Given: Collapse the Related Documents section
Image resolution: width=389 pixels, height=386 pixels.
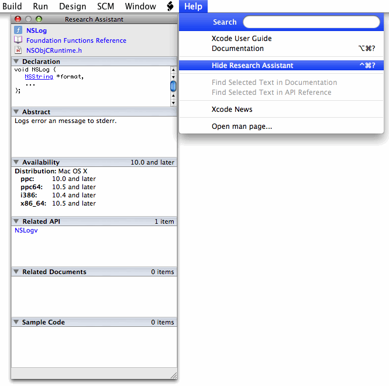Looking at the screenshot, I should [x=16, y=272].
